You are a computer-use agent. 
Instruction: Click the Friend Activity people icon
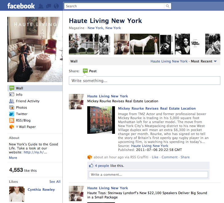12,101
